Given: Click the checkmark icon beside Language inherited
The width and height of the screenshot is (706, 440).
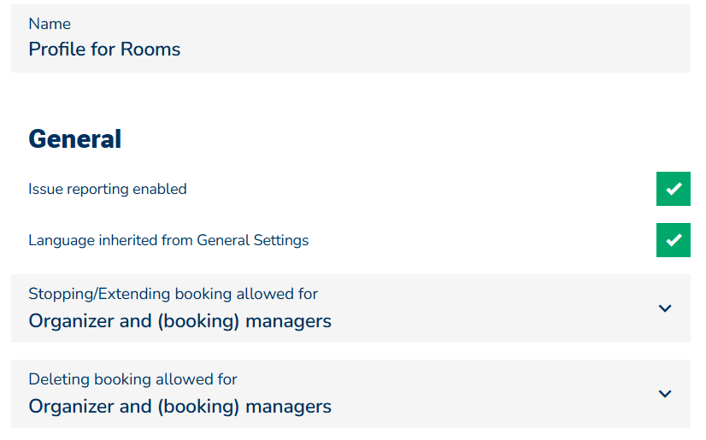Looking at the screenshot, I should tap(674, 240).
